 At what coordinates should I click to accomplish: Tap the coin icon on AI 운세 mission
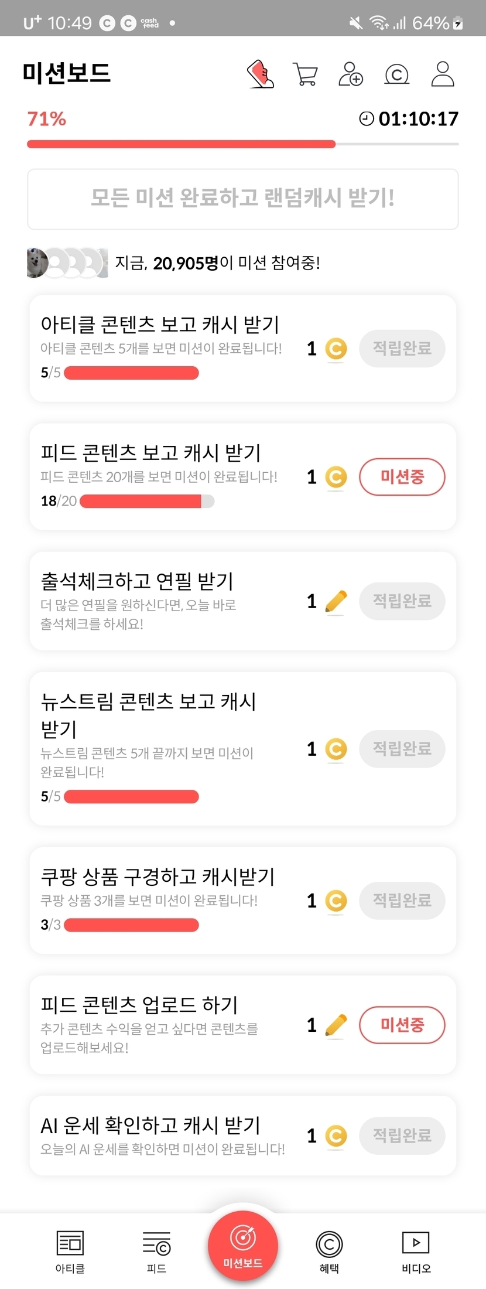336,1136
